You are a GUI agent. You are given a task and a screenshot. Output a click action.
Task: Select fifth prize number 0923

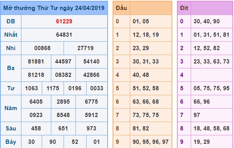(36, 115)
